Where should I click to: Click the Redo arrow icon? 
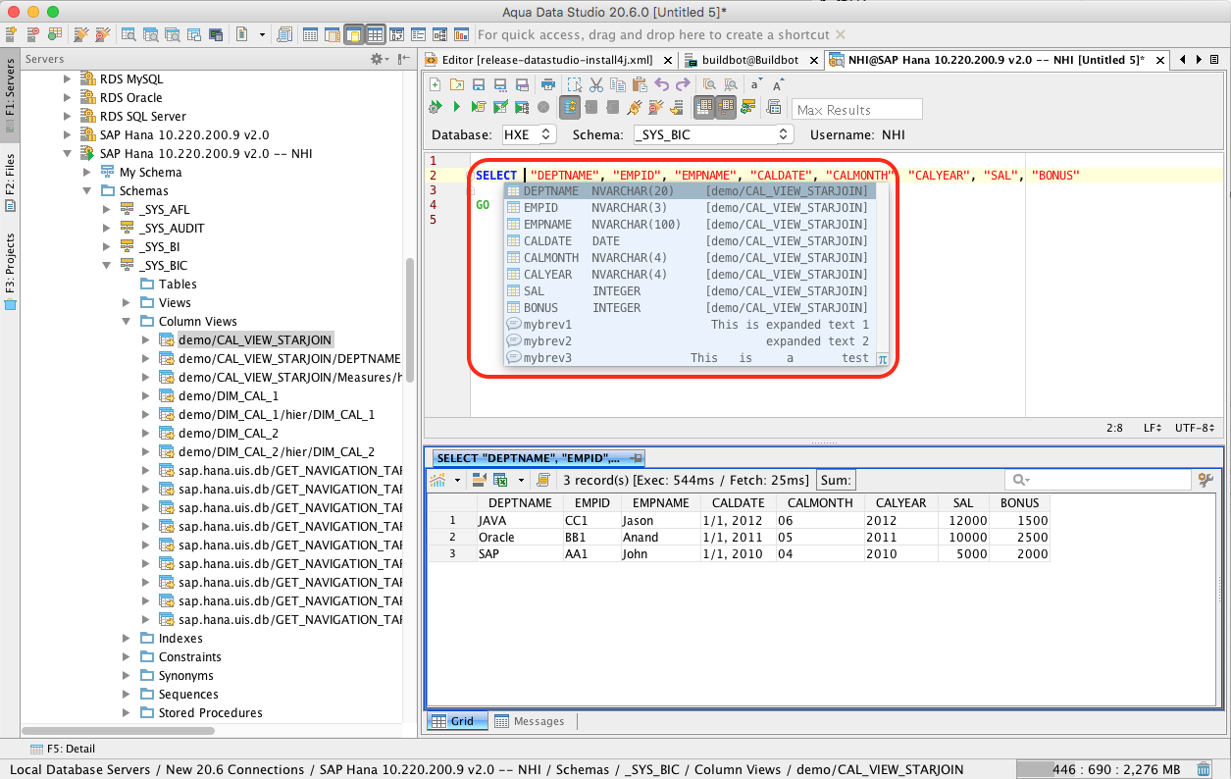click(683, 85)
